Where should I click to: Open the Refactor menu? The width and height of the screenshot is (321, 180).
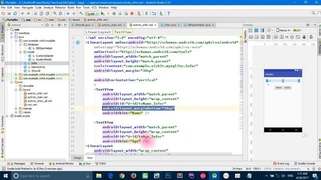tap(60, 7)
